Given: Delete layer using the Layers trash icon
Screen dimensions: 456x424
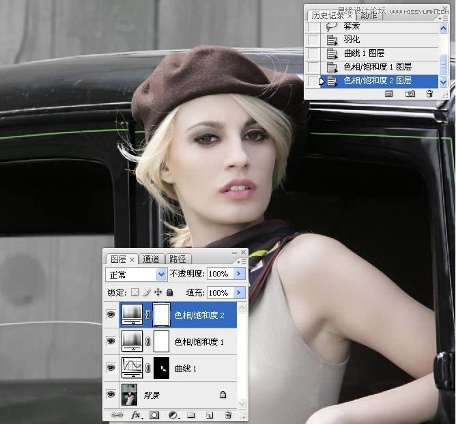Looking at the screenshot, I should pos(228,414).
